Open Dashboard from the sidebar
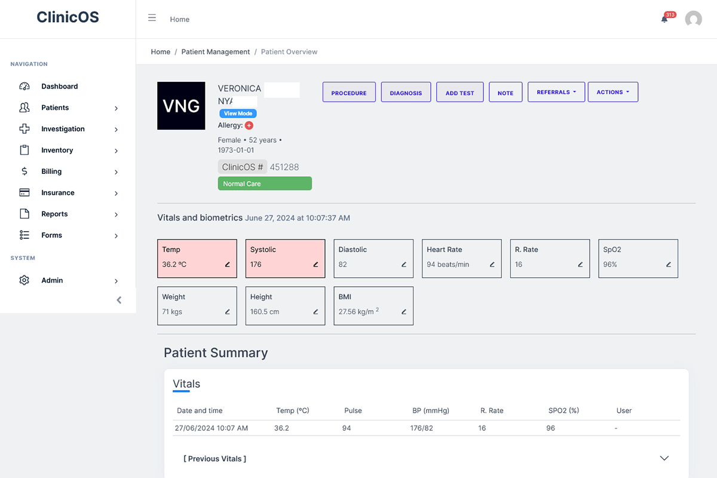The image size is (717, 478). [59, 86]
